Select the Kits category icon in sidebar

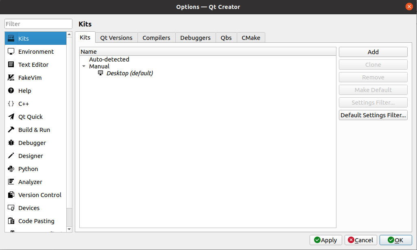point(11,38)
